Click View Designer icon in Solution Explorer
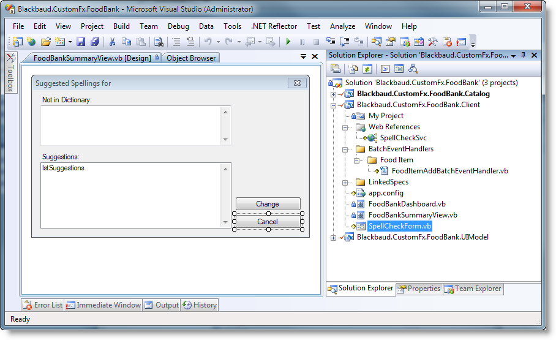The height and width of the screenshot is (340, 556). pos(399,69)
